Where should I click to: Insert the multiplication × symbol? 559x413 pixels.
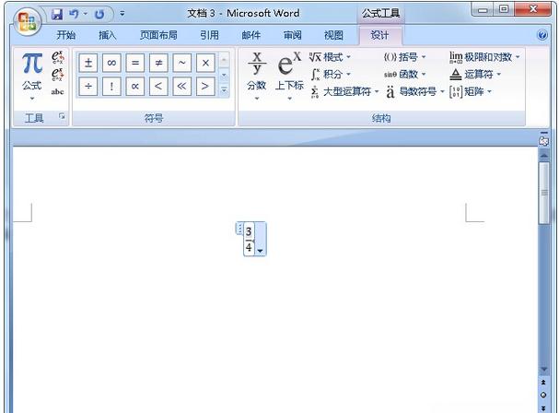coord(205,63)
